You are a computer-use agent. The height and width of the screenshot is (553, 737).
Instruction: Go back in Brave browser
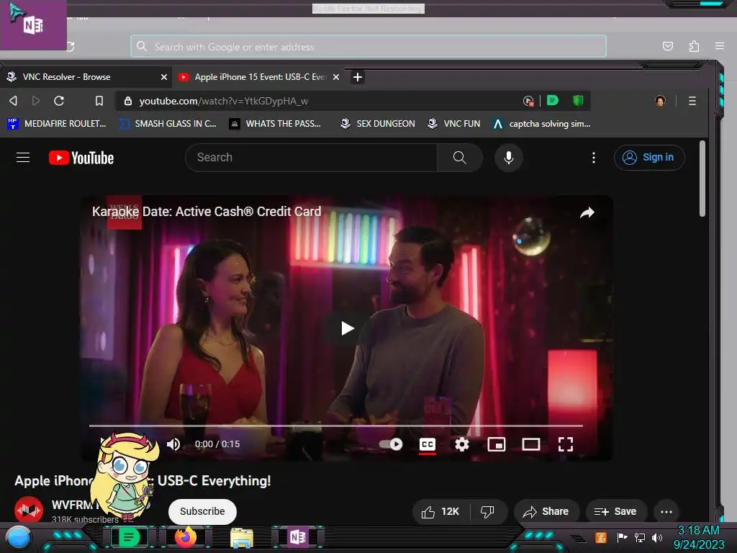[x=13, y=101]
